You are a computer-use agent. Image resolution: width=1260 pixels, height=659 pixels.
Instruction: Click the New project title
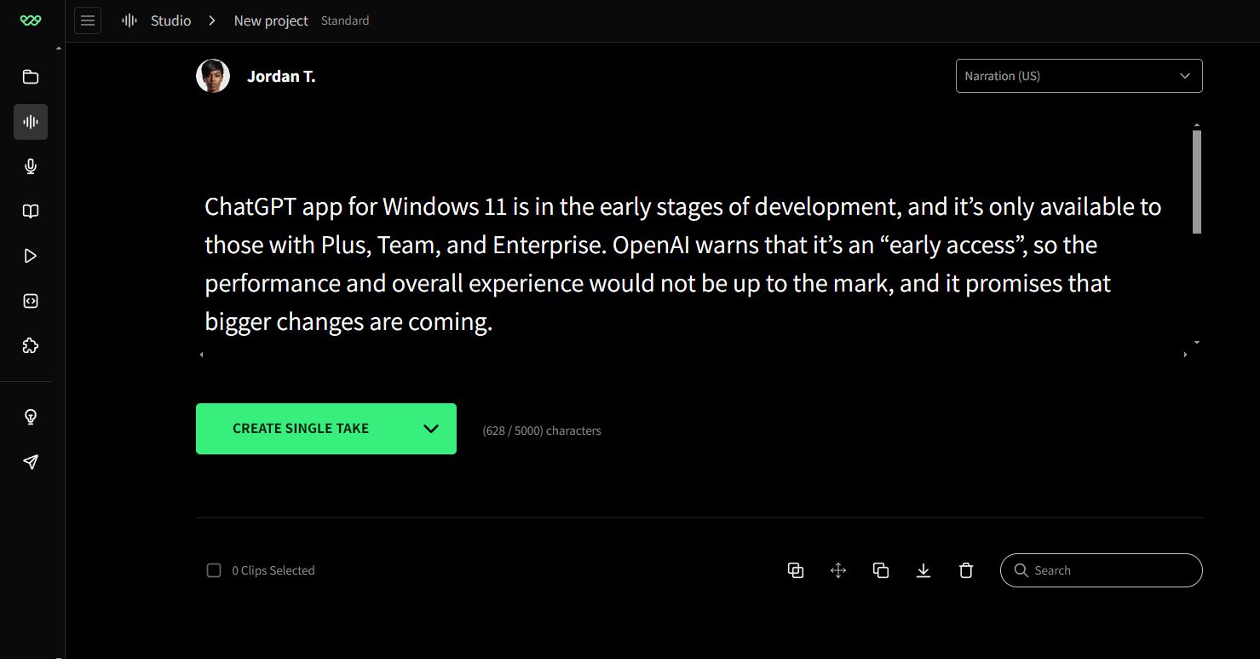pos(271,20)
